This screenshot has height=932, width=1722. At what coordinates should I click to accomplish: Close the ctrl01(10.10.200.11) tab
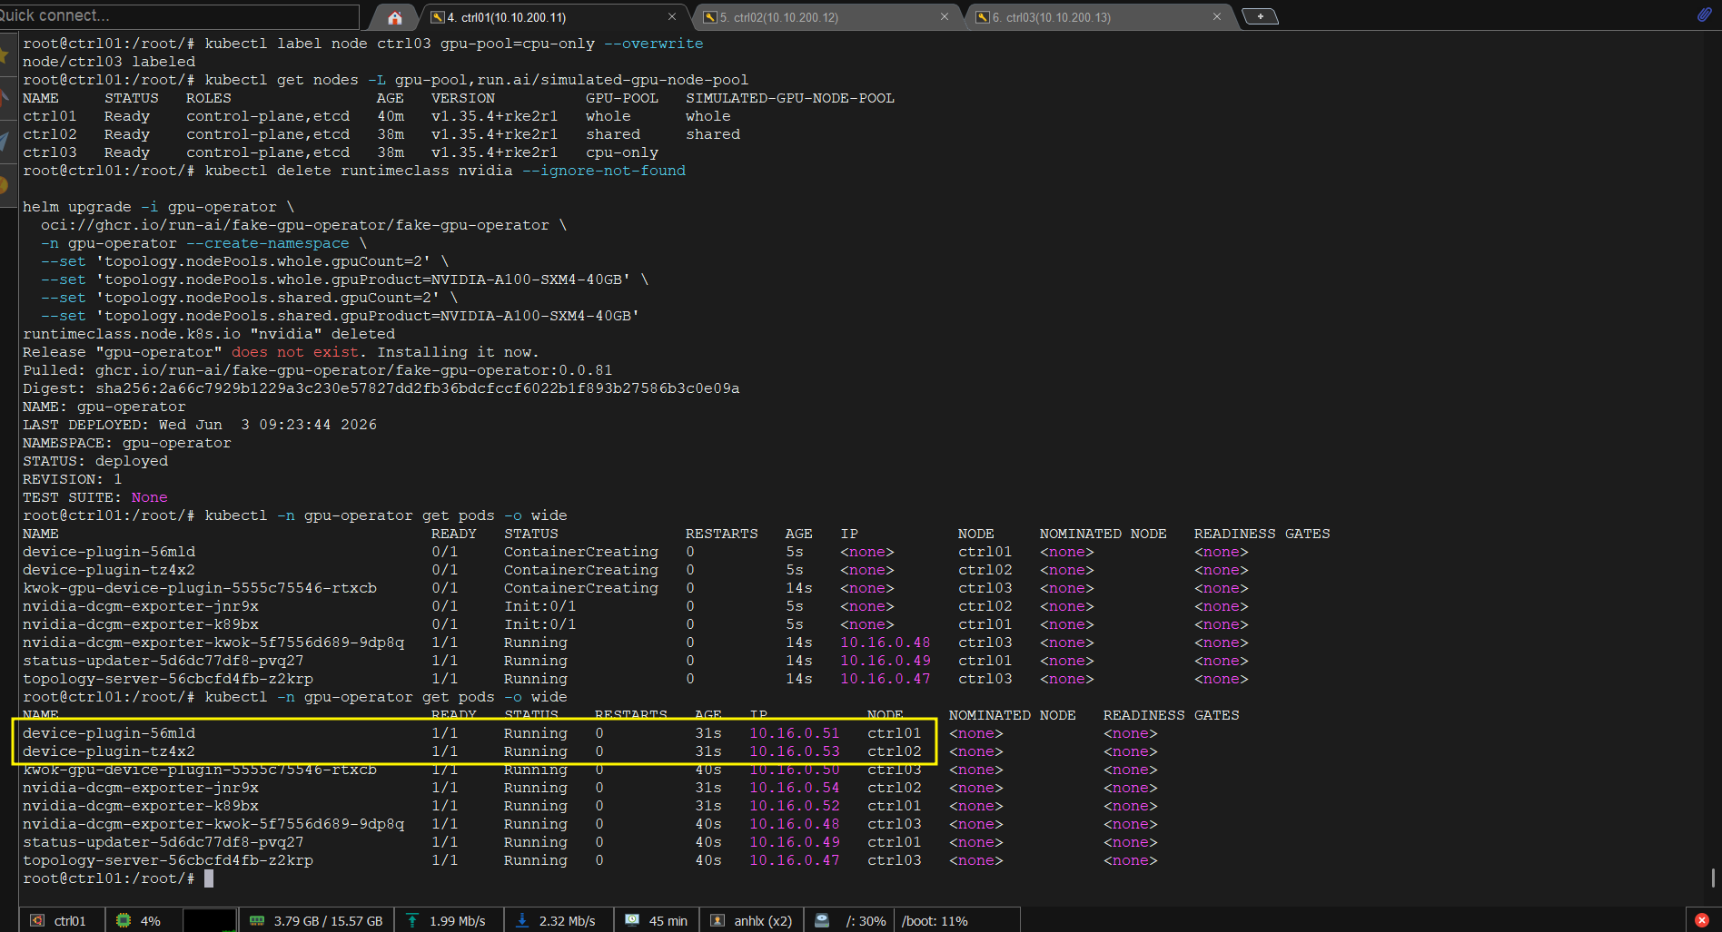point(672,16)
